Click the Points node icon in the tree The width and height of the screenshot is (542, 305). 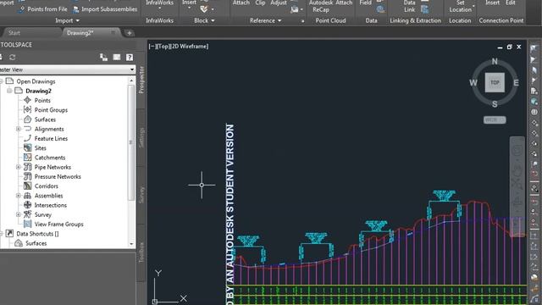tap(27, 100)
